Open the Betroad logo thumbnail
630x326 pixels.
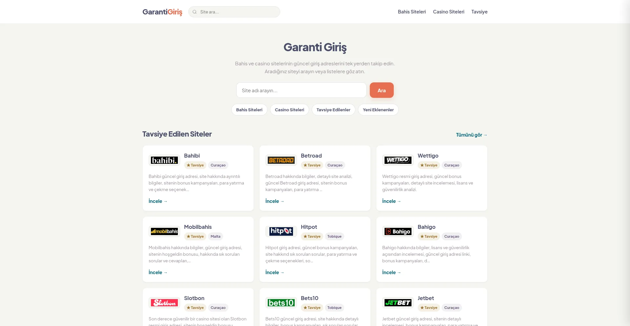(281, 160)
